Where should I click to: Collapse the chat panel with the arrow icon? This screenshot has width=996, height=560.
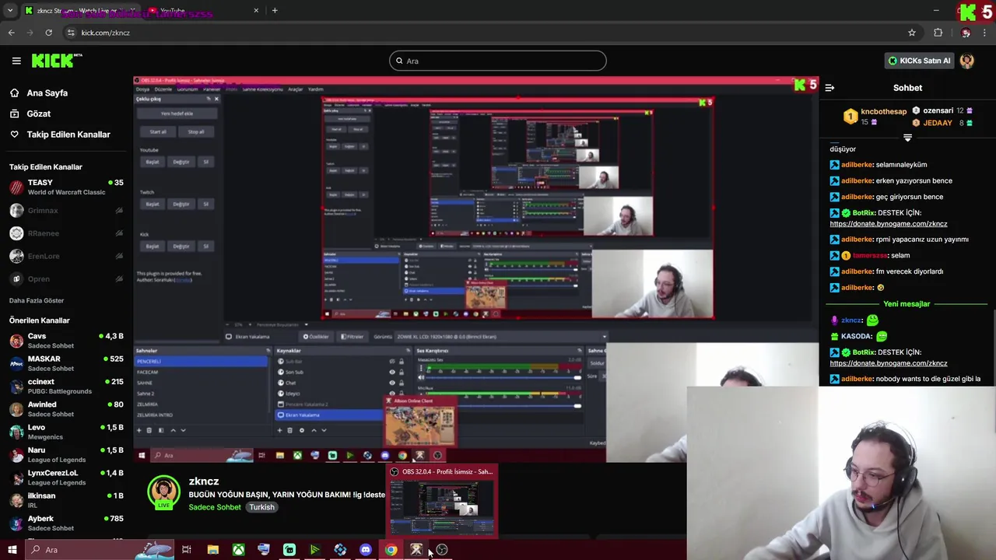829,88
